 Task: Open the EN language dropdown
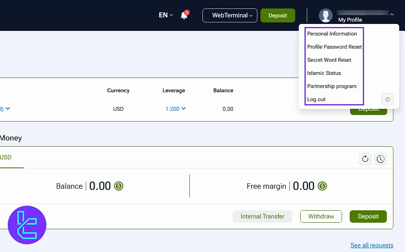tap(166, 15)
